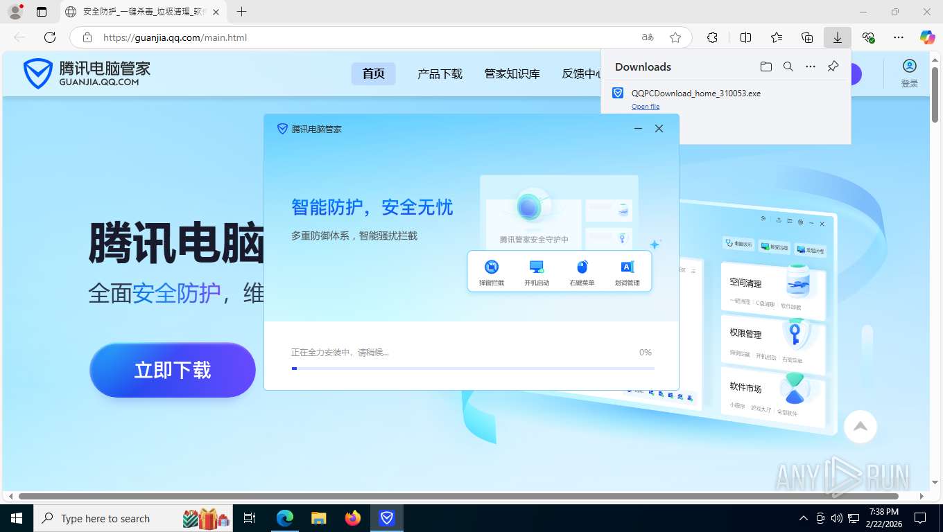
Task: Click the 立即下载 download button
Action: pos(173,370)
